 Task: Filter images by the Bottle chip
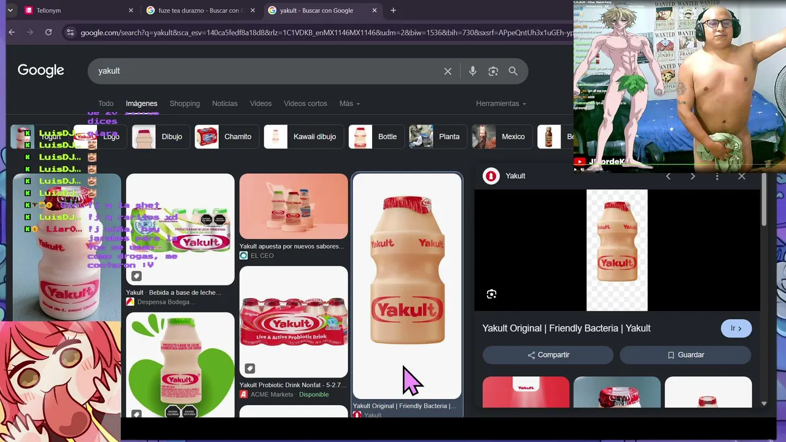(375, 137)
